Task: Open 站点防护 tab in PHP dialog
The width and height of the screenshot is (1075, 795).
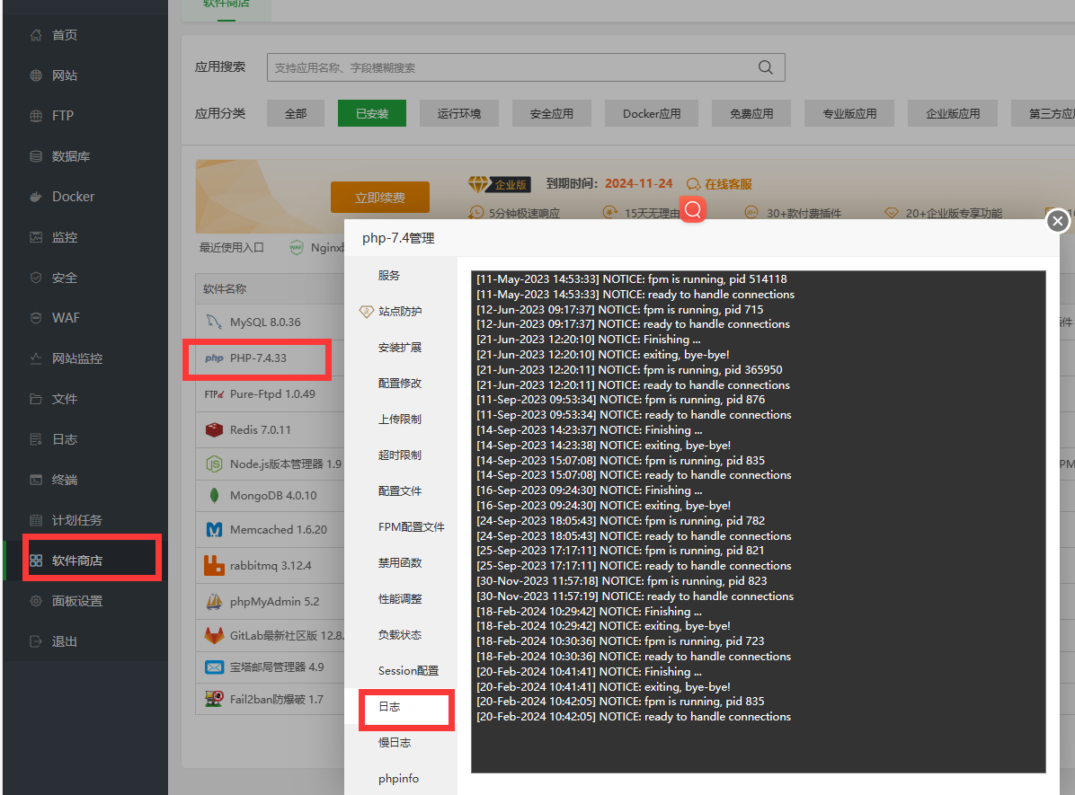Action: click(x=400, y=311)
